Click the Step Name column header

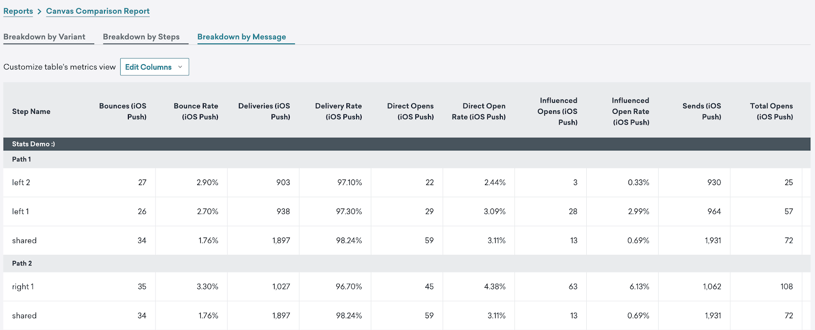click(x=31, y=111)
